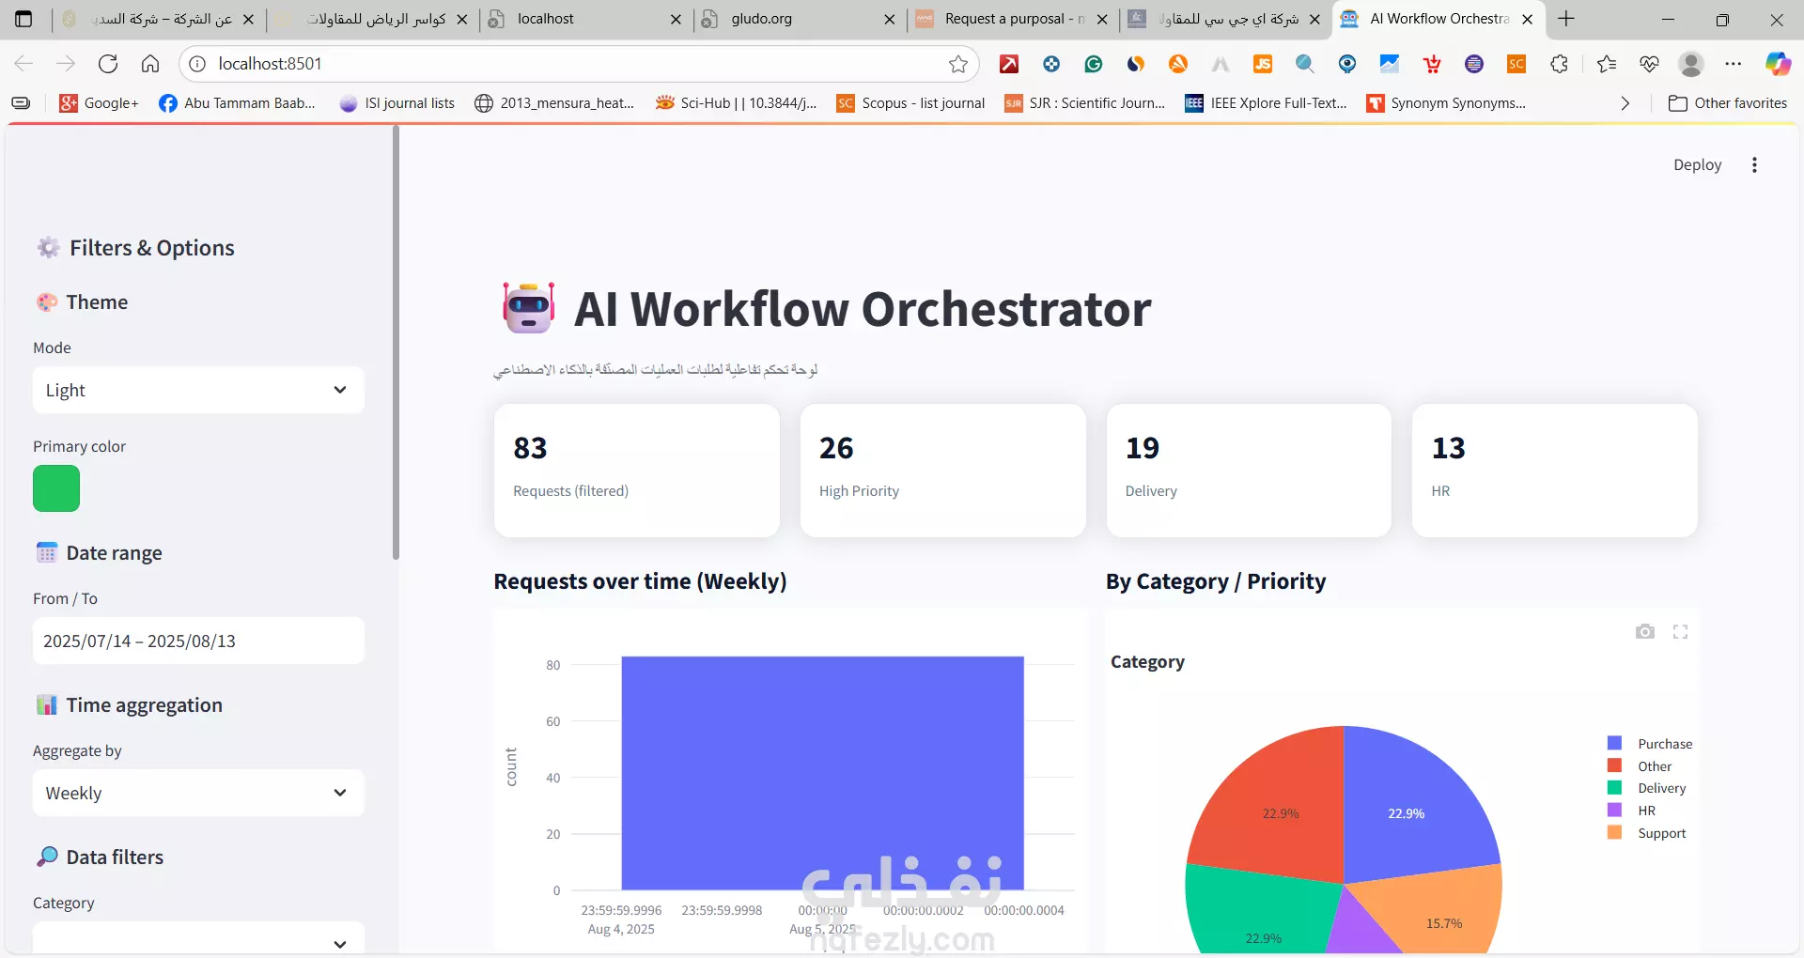Click the sidebar vertical scrollbar
The image size is (1804, 958).
[x=396, y=343]
